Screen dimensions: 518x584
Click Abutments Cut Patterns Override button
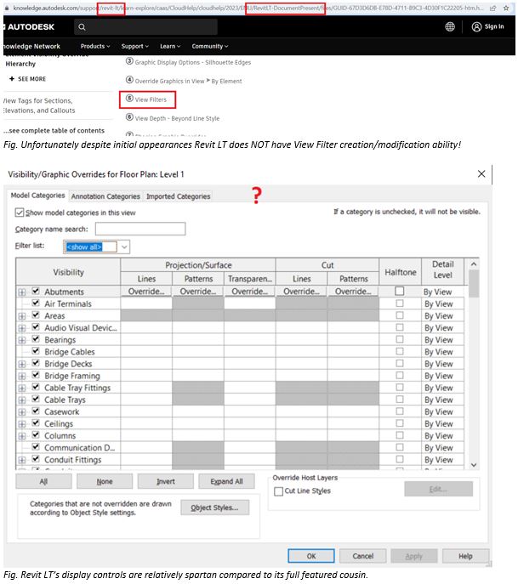point(353,292)
